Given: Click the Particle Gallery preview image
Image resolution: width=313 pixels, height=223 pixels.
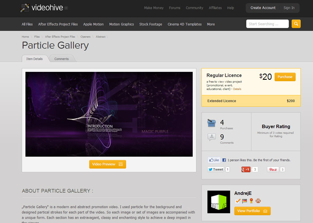Looking at the screenshot, I should point(109,114).
